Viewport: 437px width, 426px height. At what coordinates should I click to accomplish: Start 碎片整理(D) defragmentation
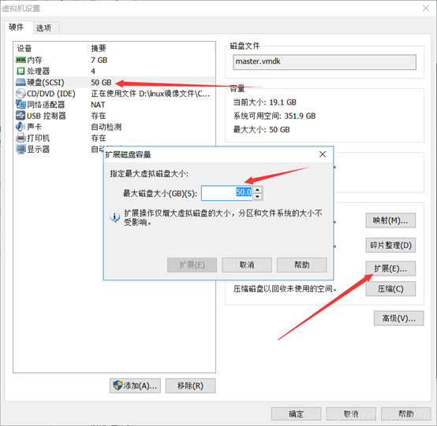[x=390, y=245]
